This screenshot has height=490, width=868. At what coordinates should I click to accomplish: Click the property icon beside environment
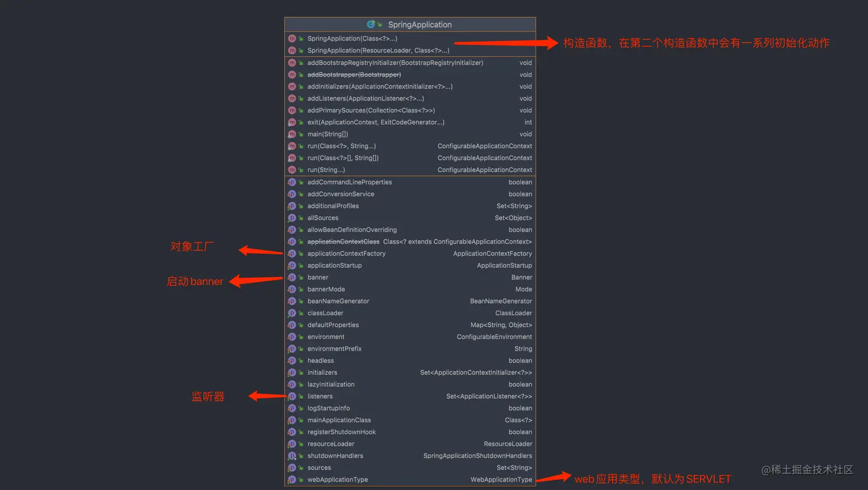[292, 337]
